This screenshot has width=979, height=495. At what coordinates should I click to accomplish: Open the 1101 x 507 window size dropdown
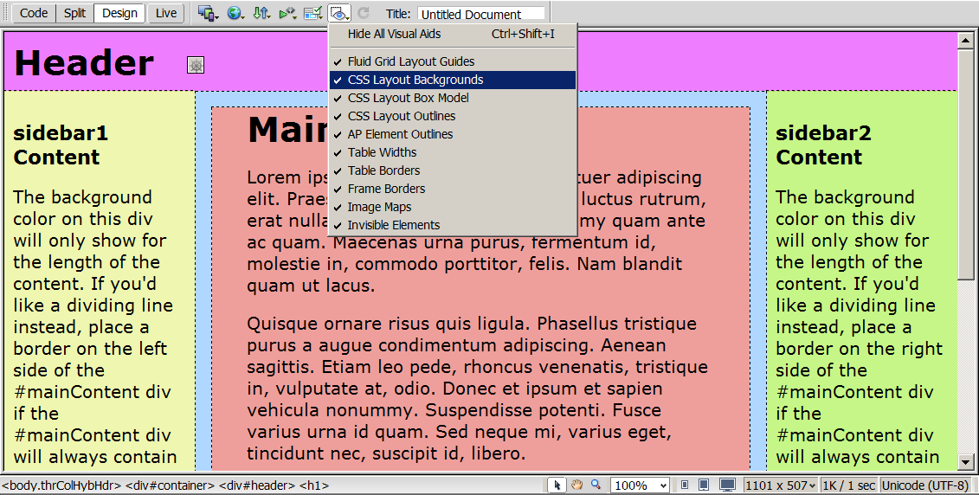[781, 485]
